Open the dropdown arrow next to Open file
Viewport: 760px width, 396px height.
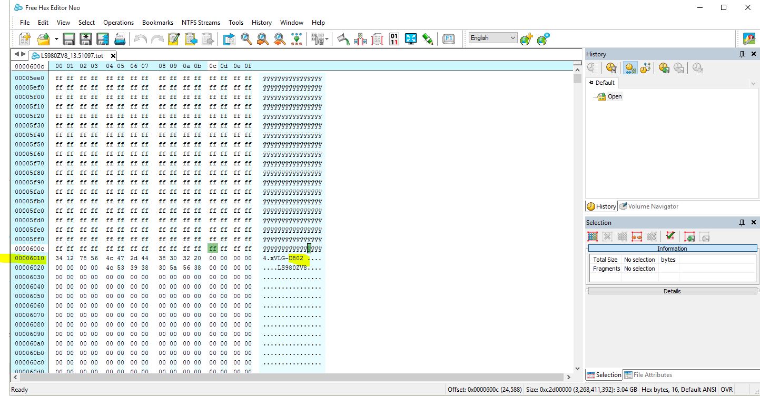[x=56, y=39]
